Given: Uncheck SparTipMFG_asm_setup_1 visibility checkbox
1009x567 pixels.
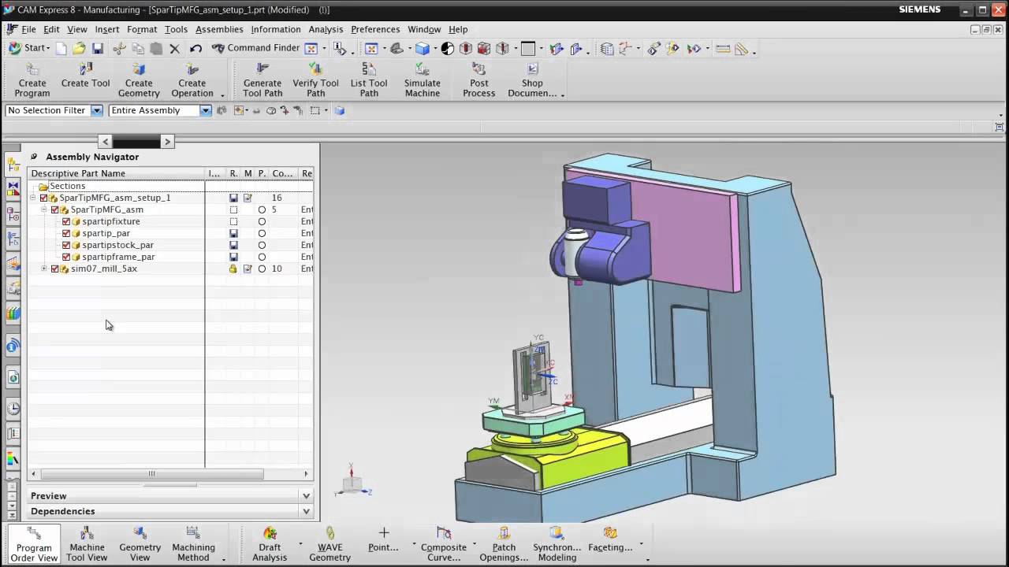Looking at the screenshot, I should click(x=44, y=198).
